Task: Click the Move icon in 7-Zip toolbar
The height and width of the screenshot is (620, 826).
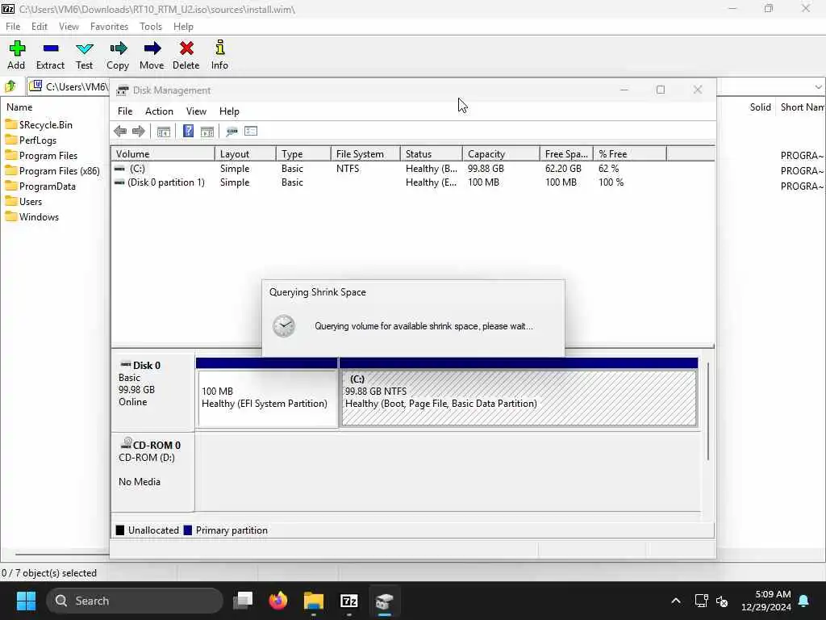Action: tap(152, 55)
